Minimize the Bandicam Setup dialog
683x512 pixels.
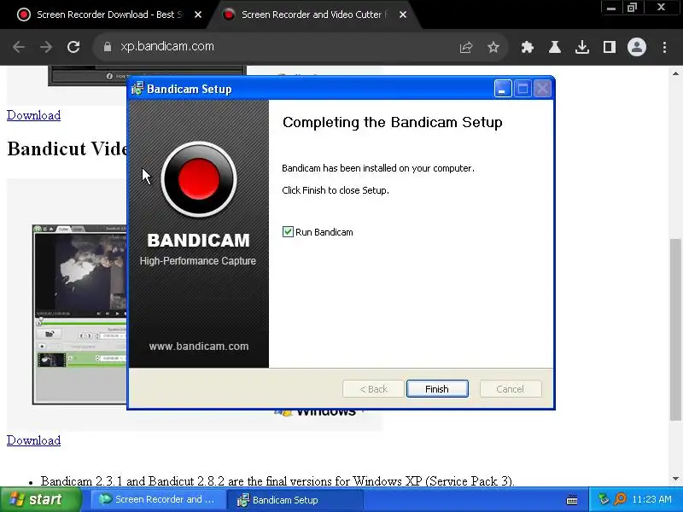[503, 89]
